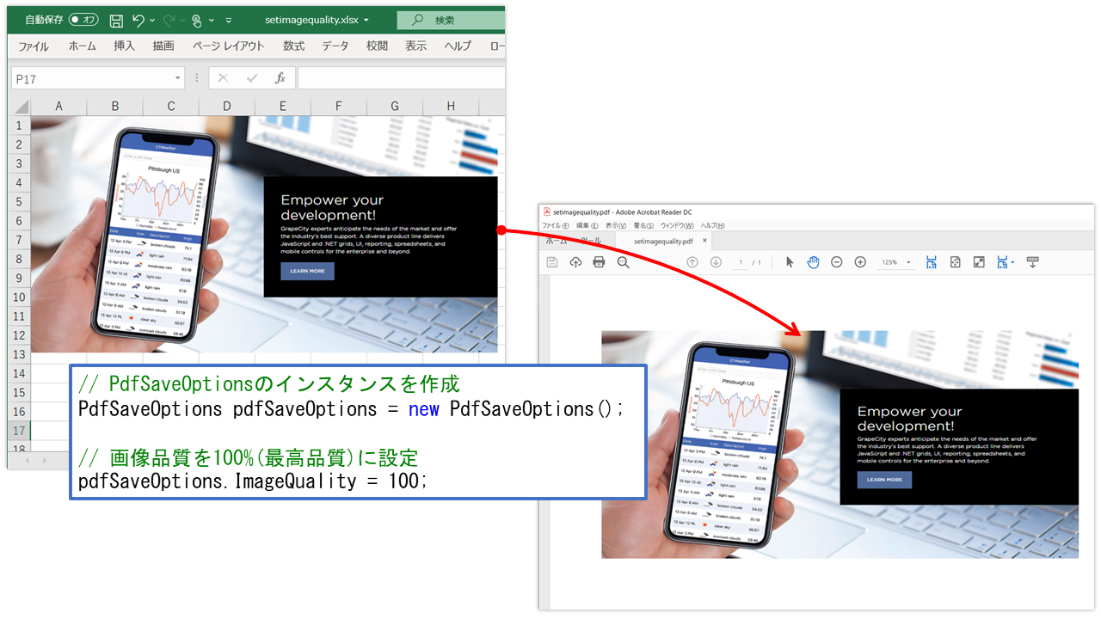
Task: Select row 10 header in Excel
Action: 19,297
